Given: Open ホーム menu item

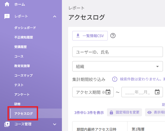Looking at the screenshot, I should [x=20, y=4].
